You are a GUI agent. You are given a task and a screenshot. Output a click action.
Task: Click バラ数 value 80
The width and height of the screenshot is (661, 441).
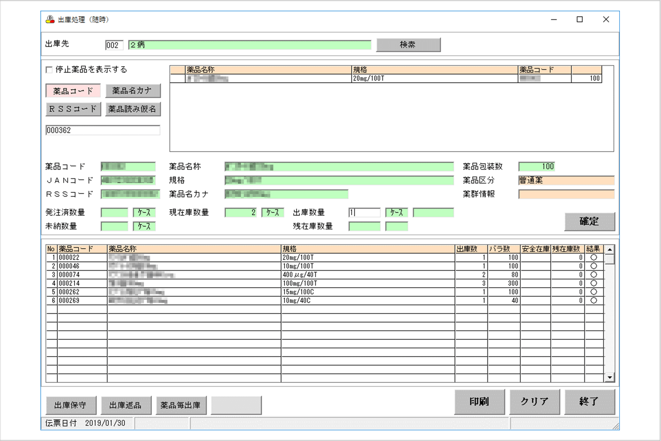tap(504, 275)
